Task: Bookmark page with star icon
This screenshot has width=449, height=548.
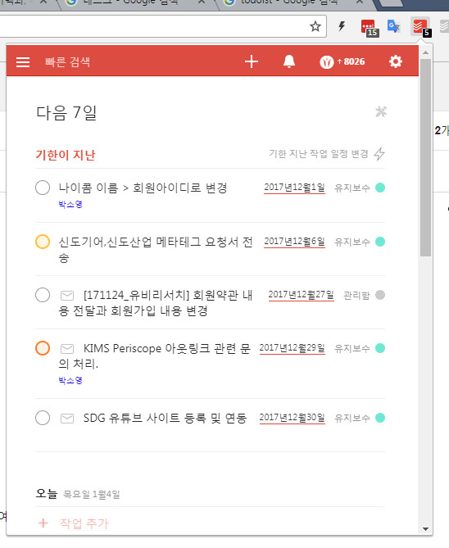Action: 315,26
